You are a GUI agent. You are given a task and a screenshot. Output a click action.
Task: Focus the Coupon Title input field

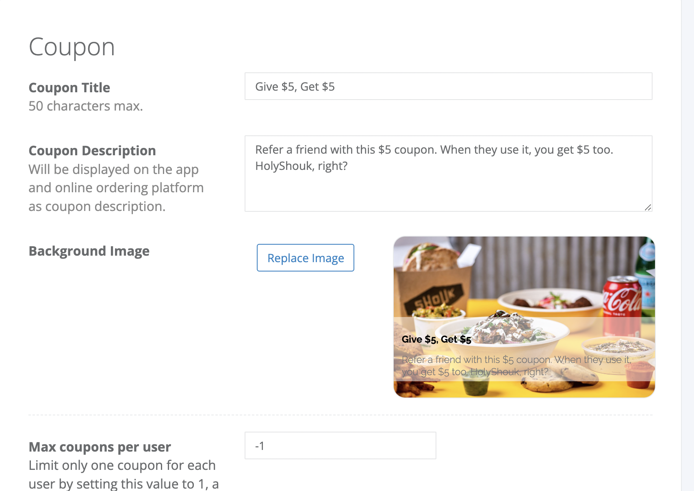(448, 86)
